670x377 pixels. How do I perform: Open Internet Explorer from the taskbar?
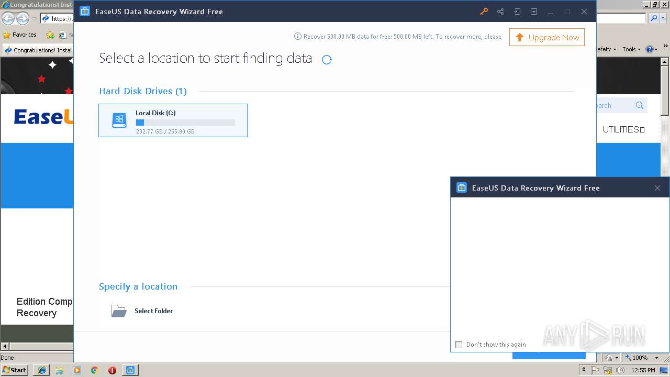click(42, 370)
